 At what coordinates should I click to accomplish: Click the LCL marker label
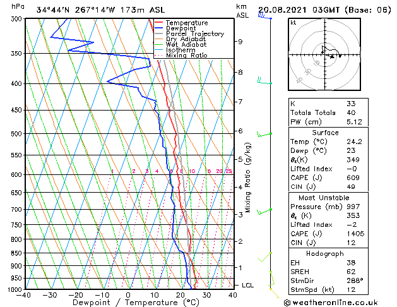tap(247, 286)
